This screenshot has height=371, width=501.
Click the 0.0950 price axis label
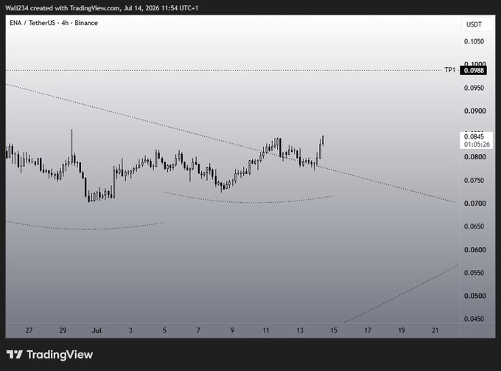tap(474, 88)
